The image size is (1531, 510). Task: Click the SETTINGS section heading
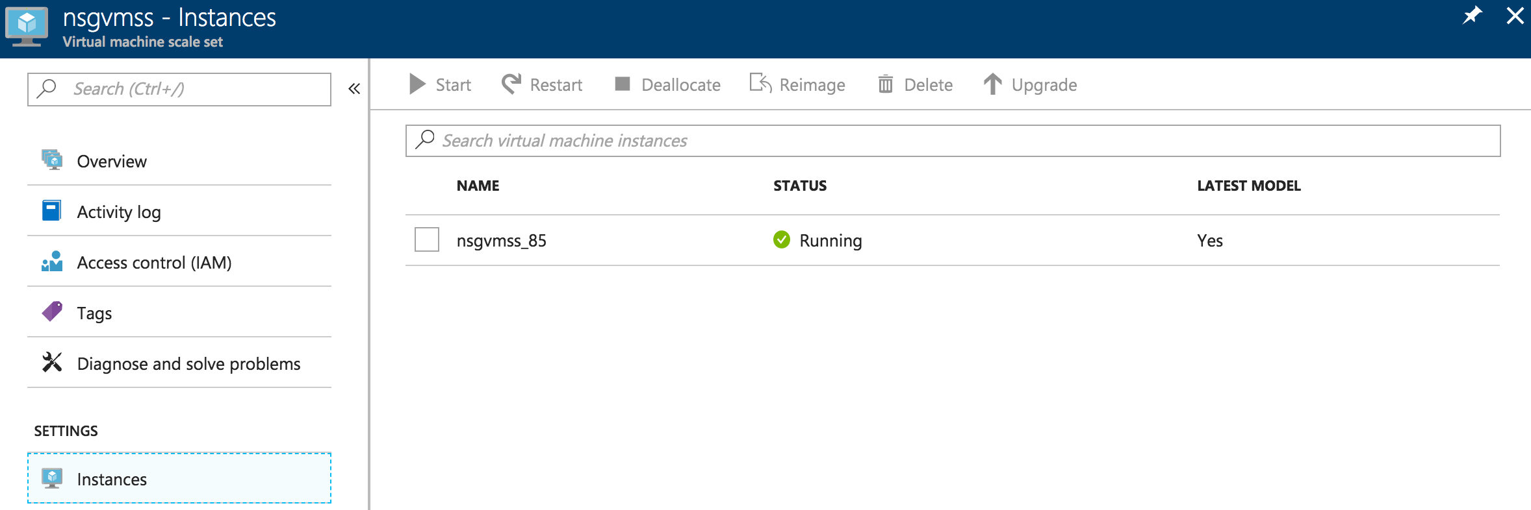(x=66, y=431)
